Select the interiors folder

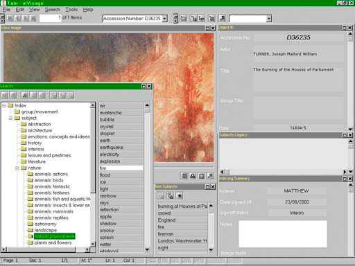tap(36, 149)
